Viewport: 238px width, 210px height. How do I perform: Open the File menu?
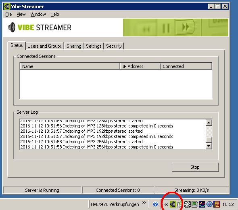[8, 14]
